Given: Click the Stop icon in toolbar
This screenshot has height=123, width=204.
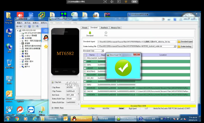Looking at the screenshot, I should coord(106,33).
